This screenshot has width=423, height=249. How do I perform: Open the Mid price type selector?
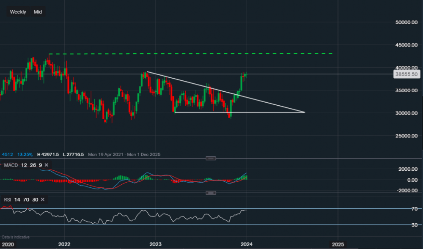(x=38, y=12)
